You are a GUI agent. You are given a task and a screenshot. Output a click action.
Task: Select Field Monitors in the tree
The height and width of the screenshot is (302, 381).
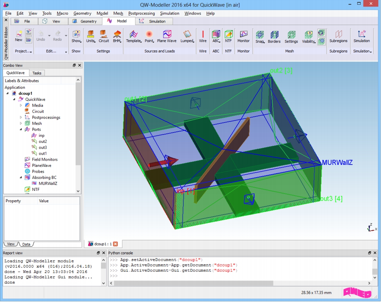45,159
